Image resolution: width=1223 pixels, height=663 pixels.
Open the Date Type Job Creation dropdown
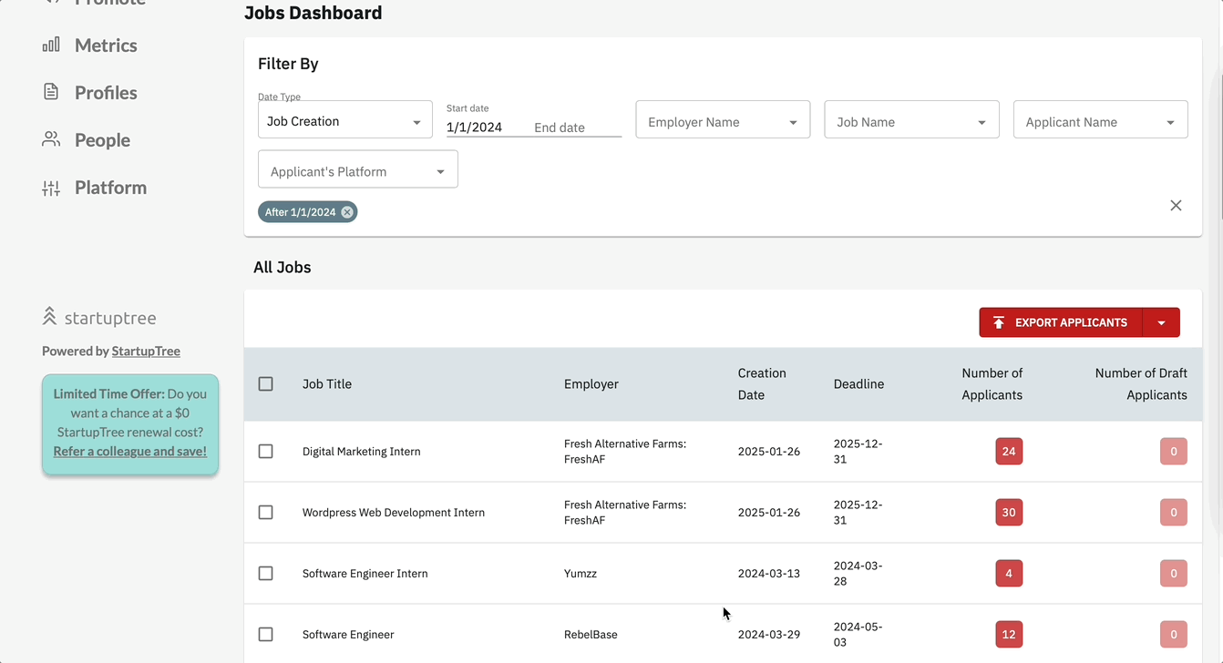(344, 120)
